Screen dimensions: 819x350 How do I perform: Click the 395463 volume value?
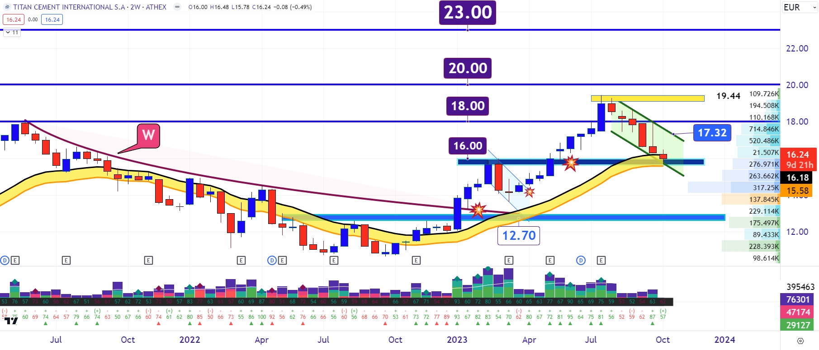tap(800, 287)
